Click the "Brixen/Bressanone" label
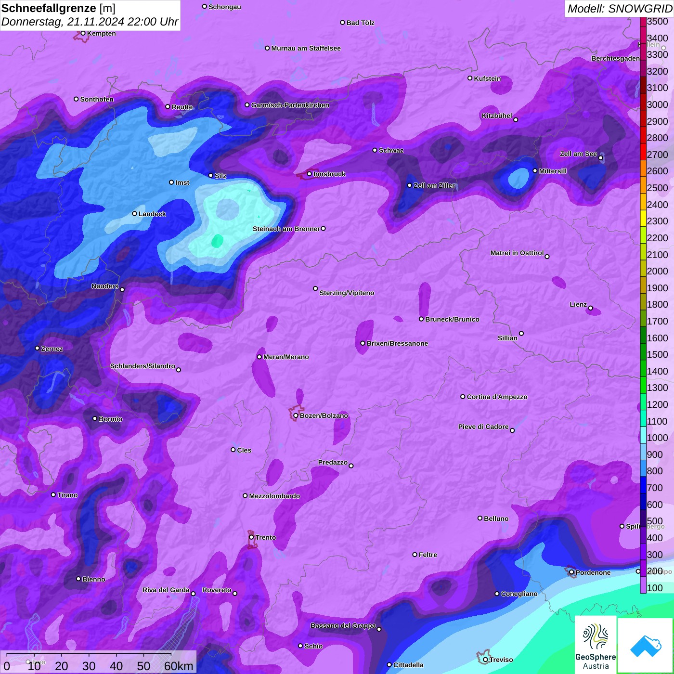The height and width of the screenshot is (674, 674). click(x=397, y=343)
